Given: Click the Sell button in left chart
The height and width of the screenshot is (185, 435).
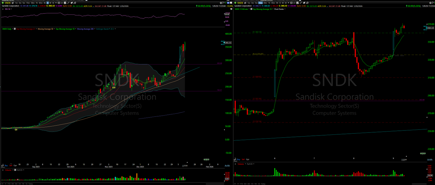Looking at the screenshot, I should (x=11, y=165).
